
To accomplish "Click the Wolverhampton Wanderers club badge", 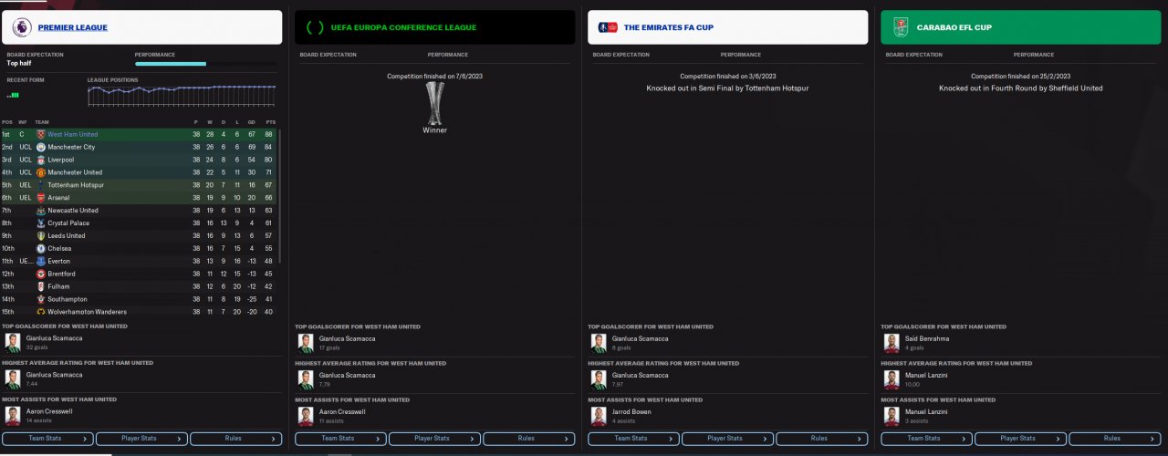I will tap(40, 312).
